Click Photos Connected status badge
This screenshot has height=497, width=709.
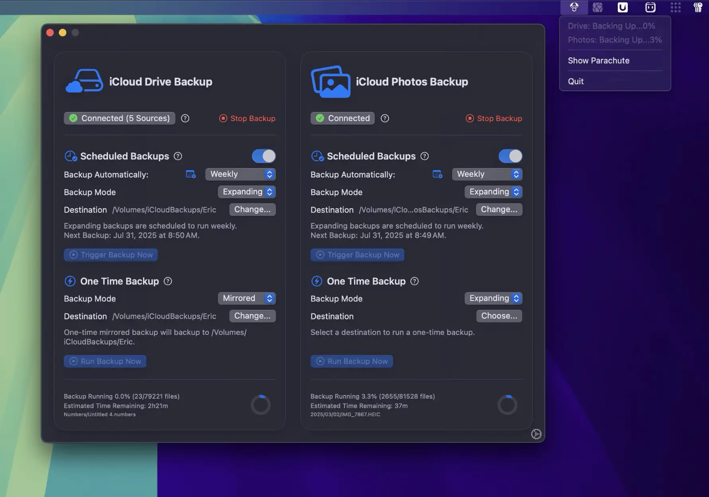pos(343,118)
